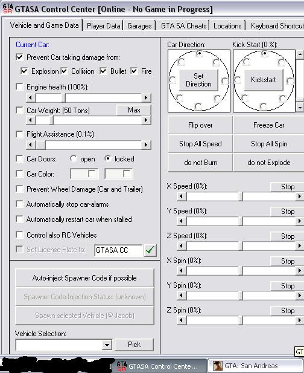Click Stop All Speed button

point(200,144)
